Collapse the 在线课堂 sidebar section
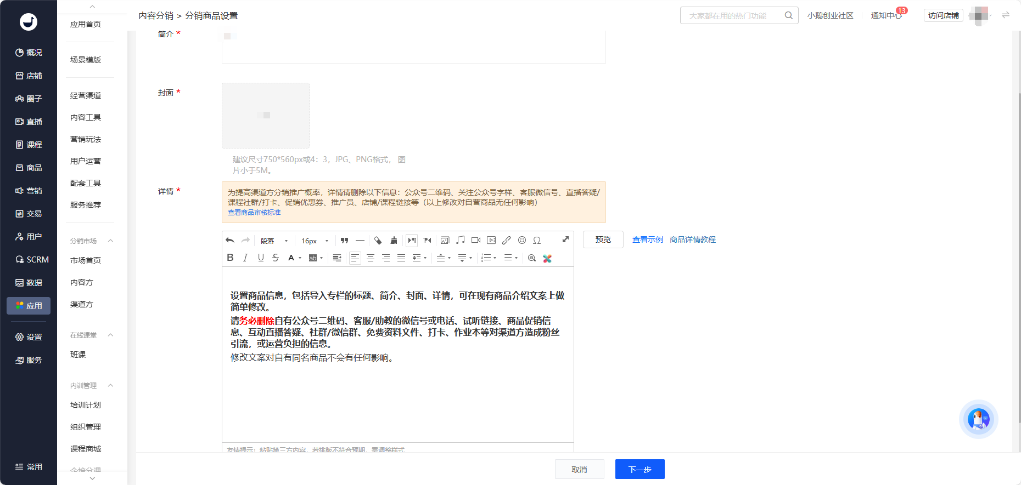The image size is (1021, 485). [x=110, y=335]
